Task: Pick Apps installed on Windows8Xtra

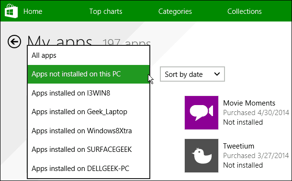Action: point(89,131)
